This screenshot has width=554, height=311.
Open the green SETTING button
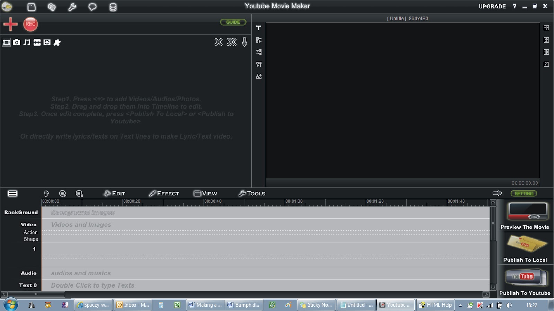point(524,194)
